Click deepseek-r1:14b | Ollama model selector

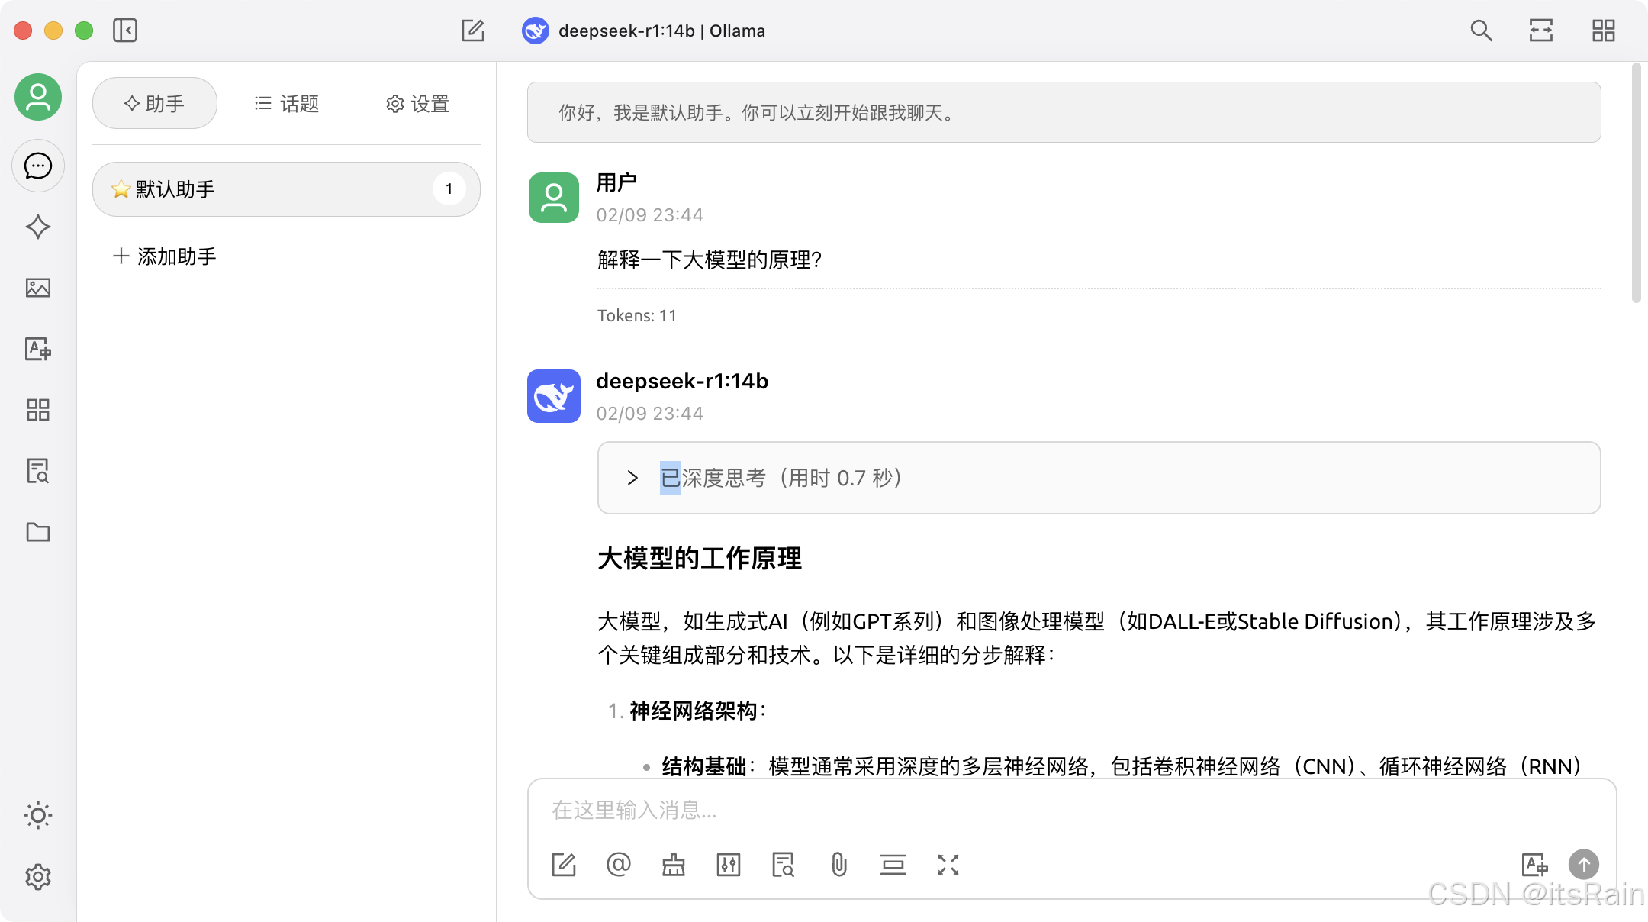pyautogui.click(x=644, y=31)
